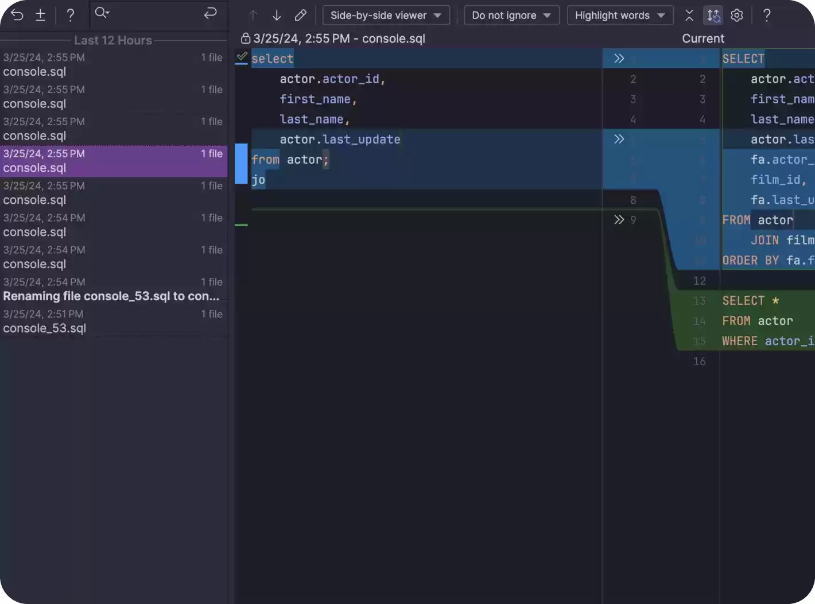Image resolution: width=815 pixels, height=604 pixels.
Task: Click the pencil Edit Source icon
Action: pos(301,15)
